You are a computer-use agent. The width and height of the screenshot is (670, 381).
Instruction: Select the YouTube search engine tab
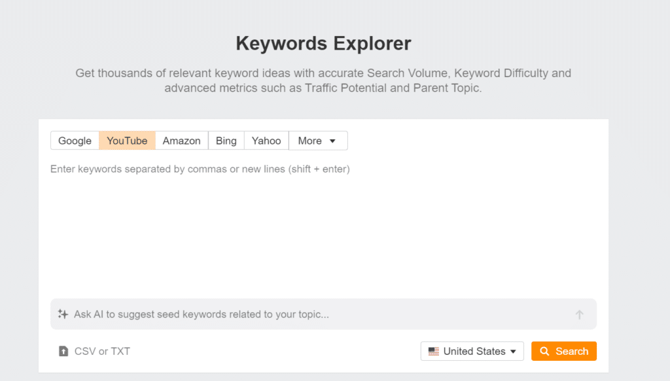coord(127,141)
